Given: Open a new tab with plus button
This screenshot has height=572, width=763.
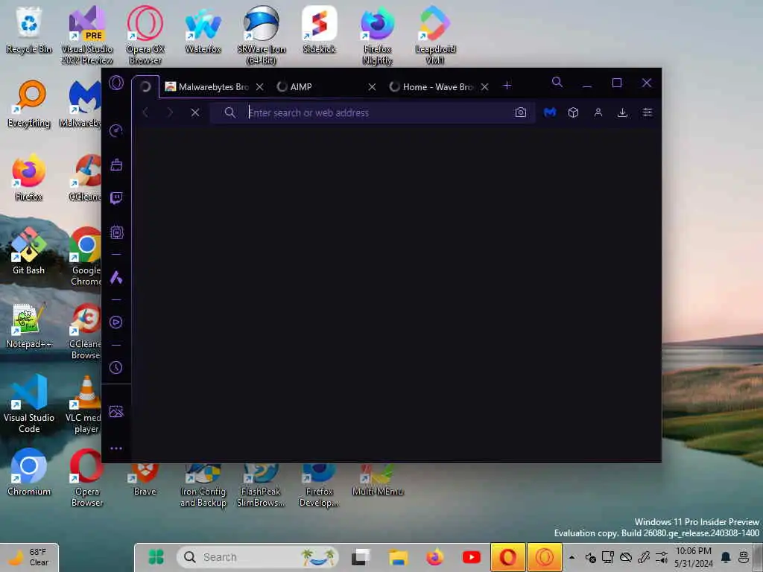Looking at the screenshot, I should pyautogui.click(x=507, y=86).
